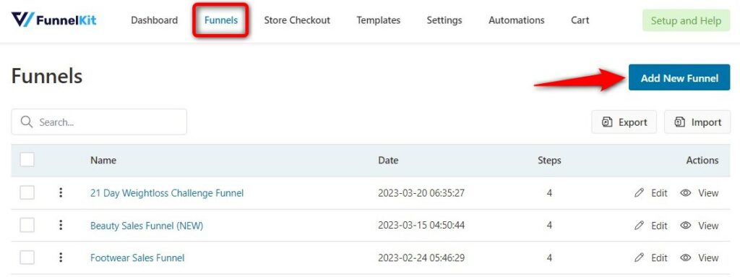Image resolution: width=740 pixels, height=277 pixels.
Task: Click the search magnifier icon
Action: pyautogui.click(x=27, y=122)
